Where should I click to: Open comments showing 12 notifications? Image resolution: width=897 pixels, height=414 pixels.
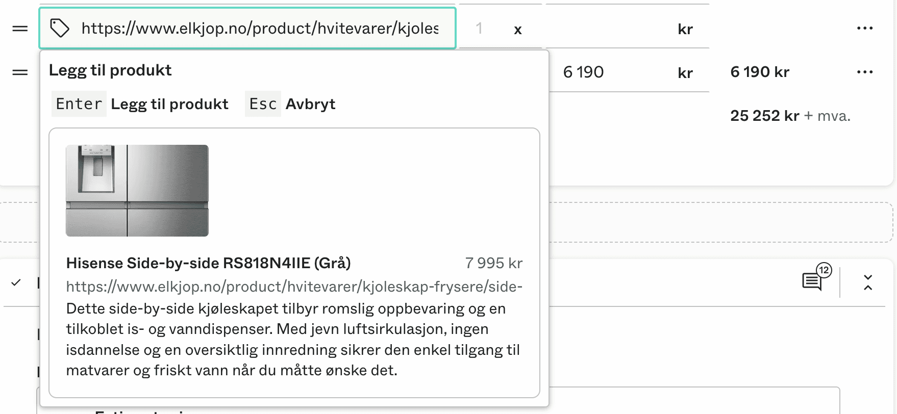point(812,282)
